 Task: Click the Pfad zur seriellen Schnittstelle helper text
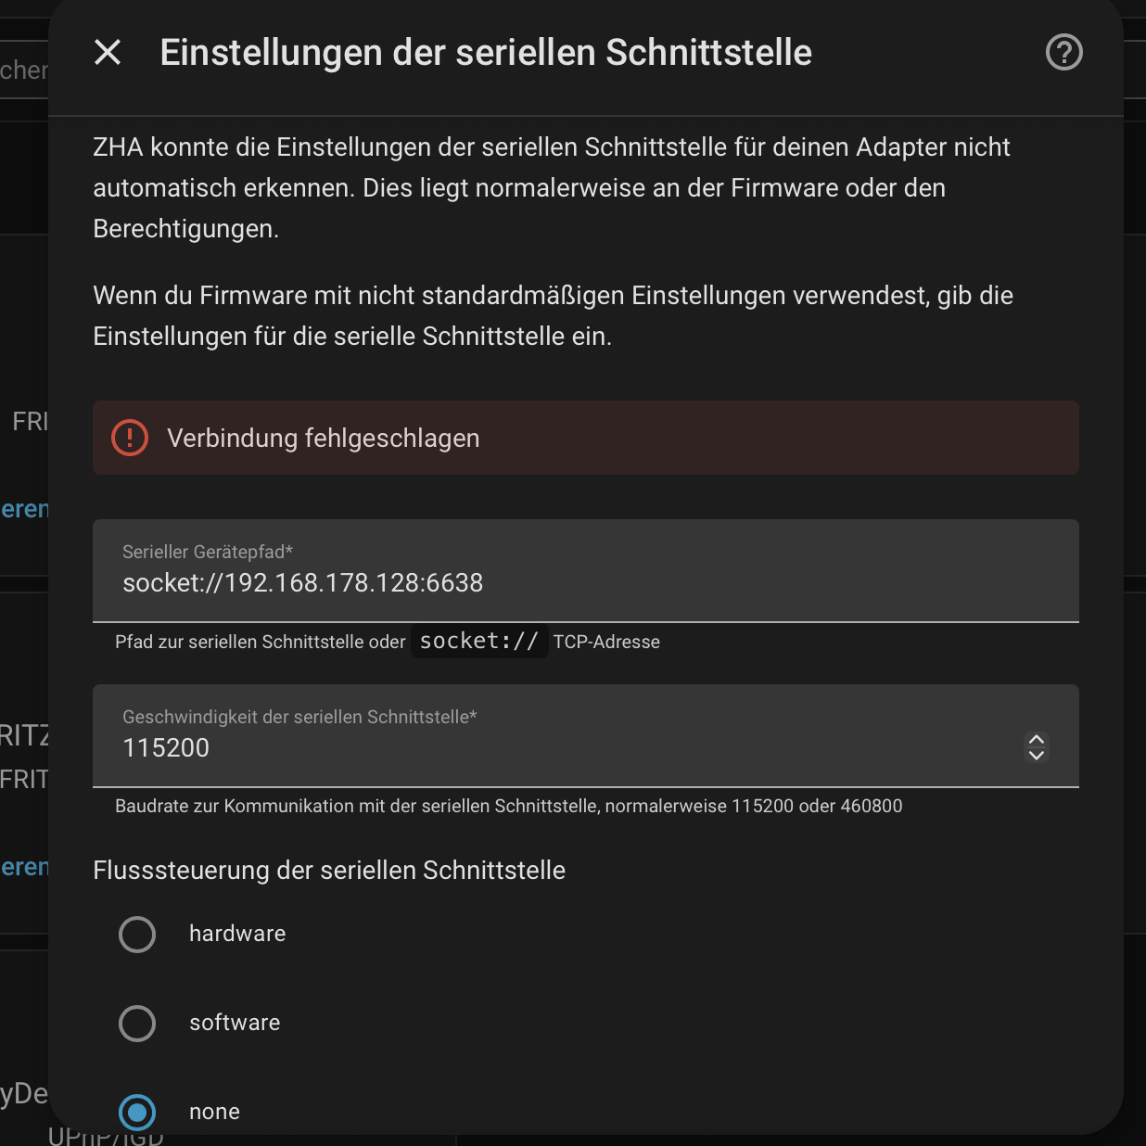point(388,642)
